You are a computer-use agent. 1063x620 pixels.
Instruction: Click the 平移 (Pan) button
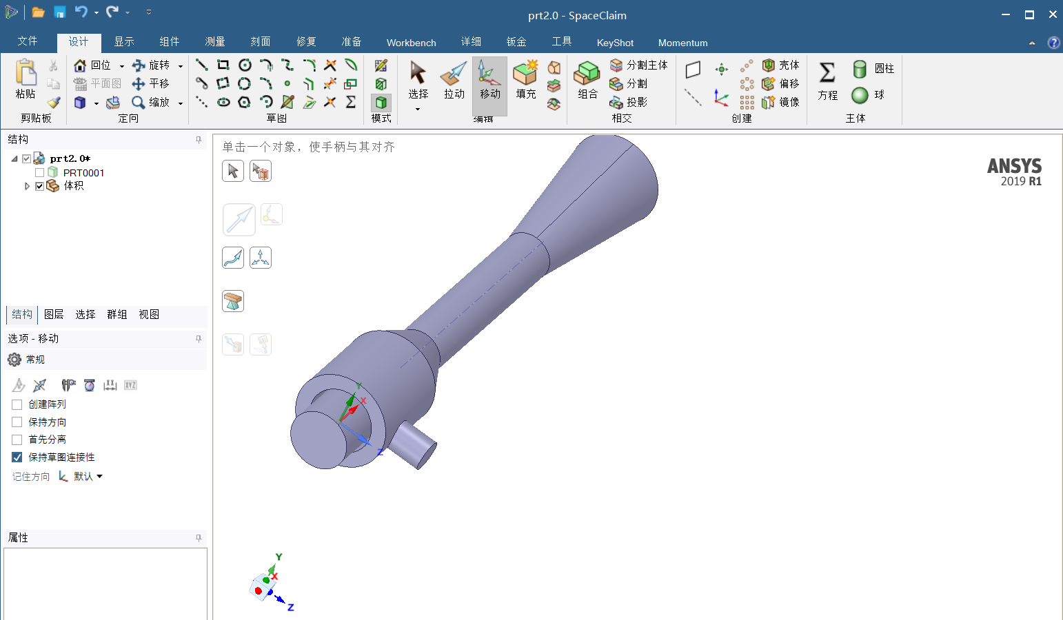[150, 83]
